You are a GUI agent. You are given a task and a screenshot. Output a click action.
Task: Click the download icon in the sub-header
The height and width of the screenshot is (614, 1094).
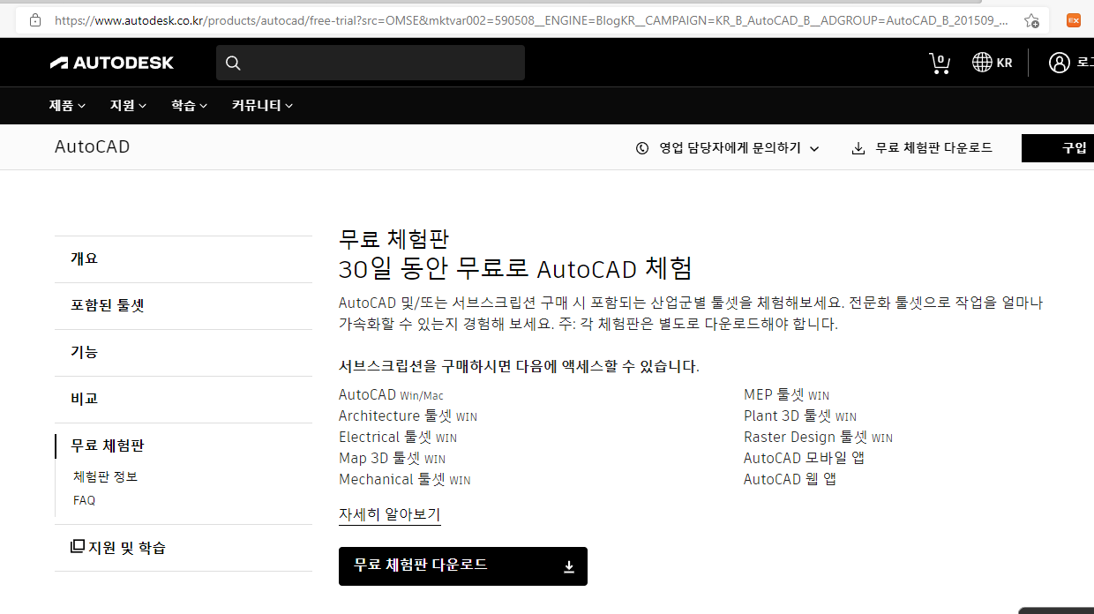pyautogui.click(x=858, y=148)
